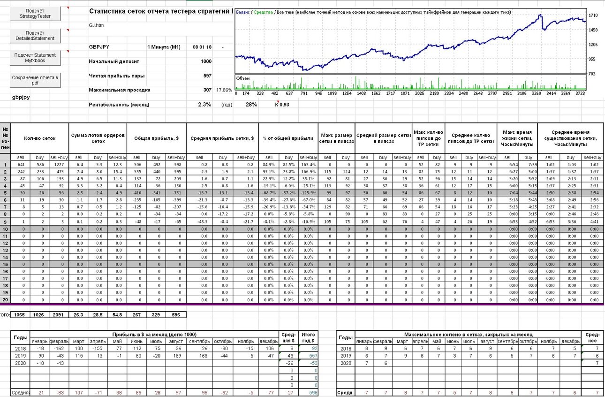The image size is (605, 397).
Task: Select the Максимальное колено в сетках header
Action: click(469, 334)
